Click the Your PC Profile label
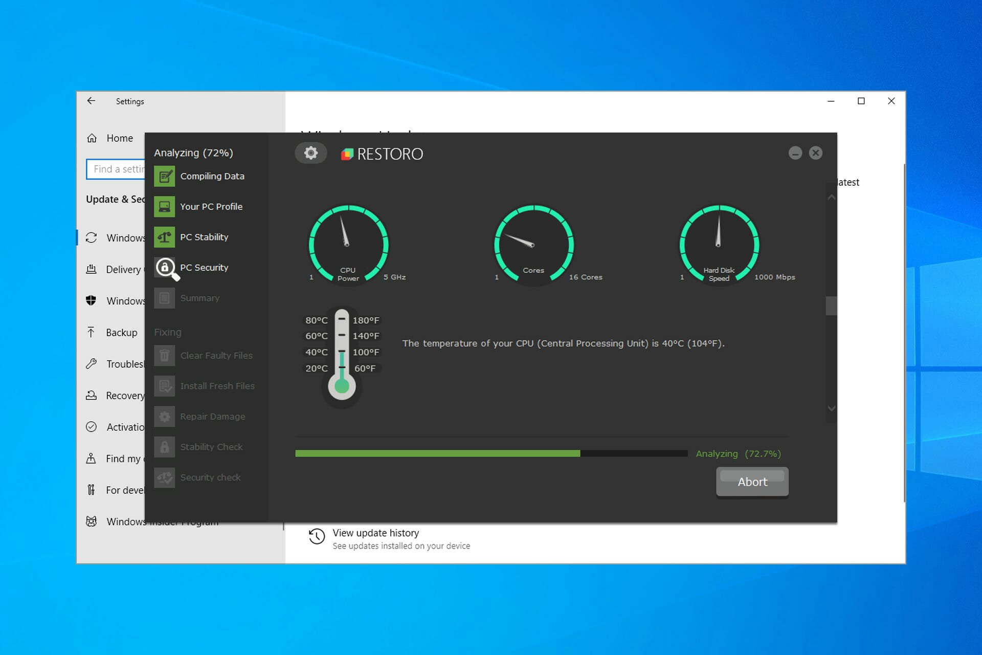This screenshot has height=655, width=982. [211, 207]
